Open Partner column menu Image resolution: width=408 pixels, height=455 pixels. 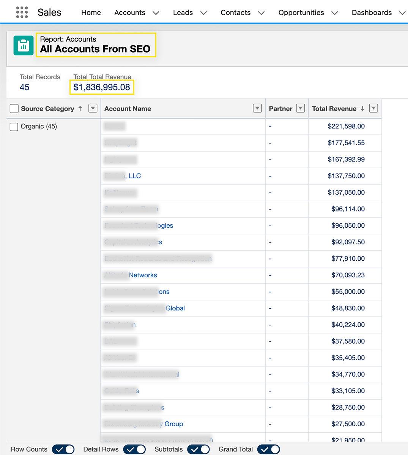(x=301, y=108)
